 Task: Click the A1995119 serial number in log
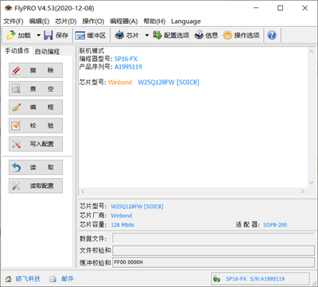click(x=128, y=67)
